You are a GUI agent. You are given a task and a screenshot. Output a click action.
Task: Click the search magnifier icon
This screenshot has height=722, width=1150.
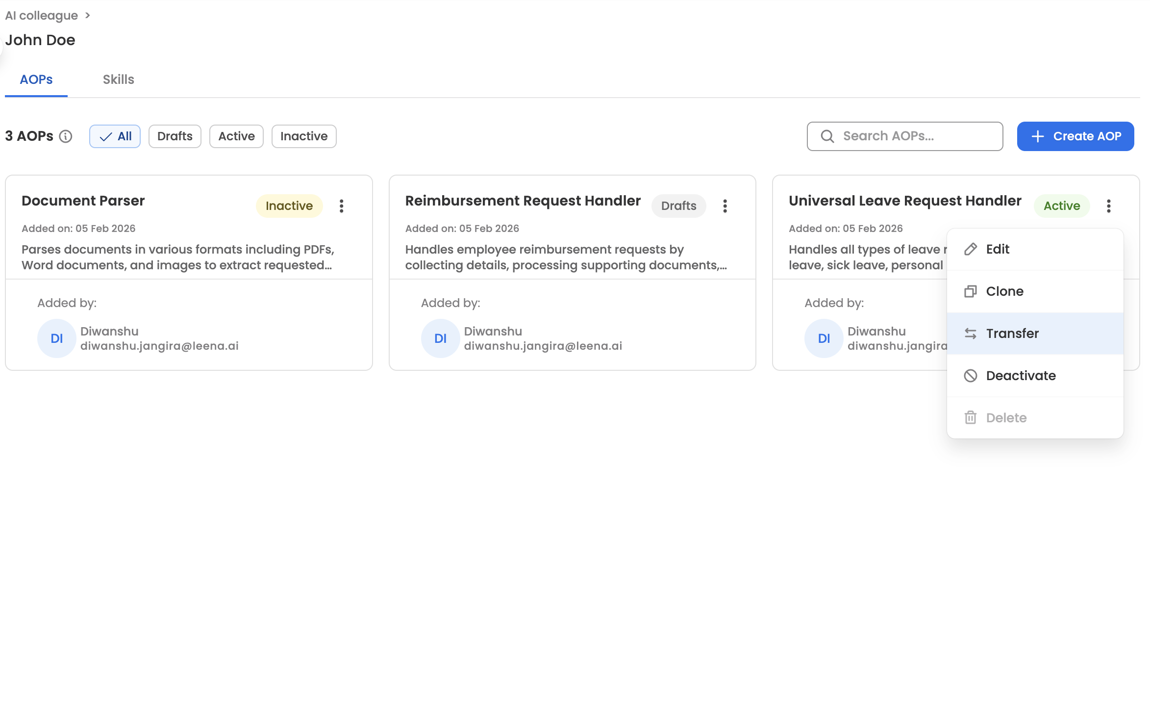coord(827,136)
